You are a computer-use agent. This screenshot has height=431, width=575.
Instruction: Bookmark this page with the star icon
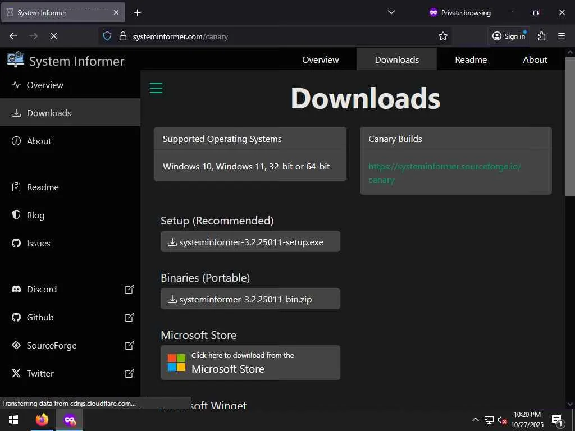(x=443, y=36)
